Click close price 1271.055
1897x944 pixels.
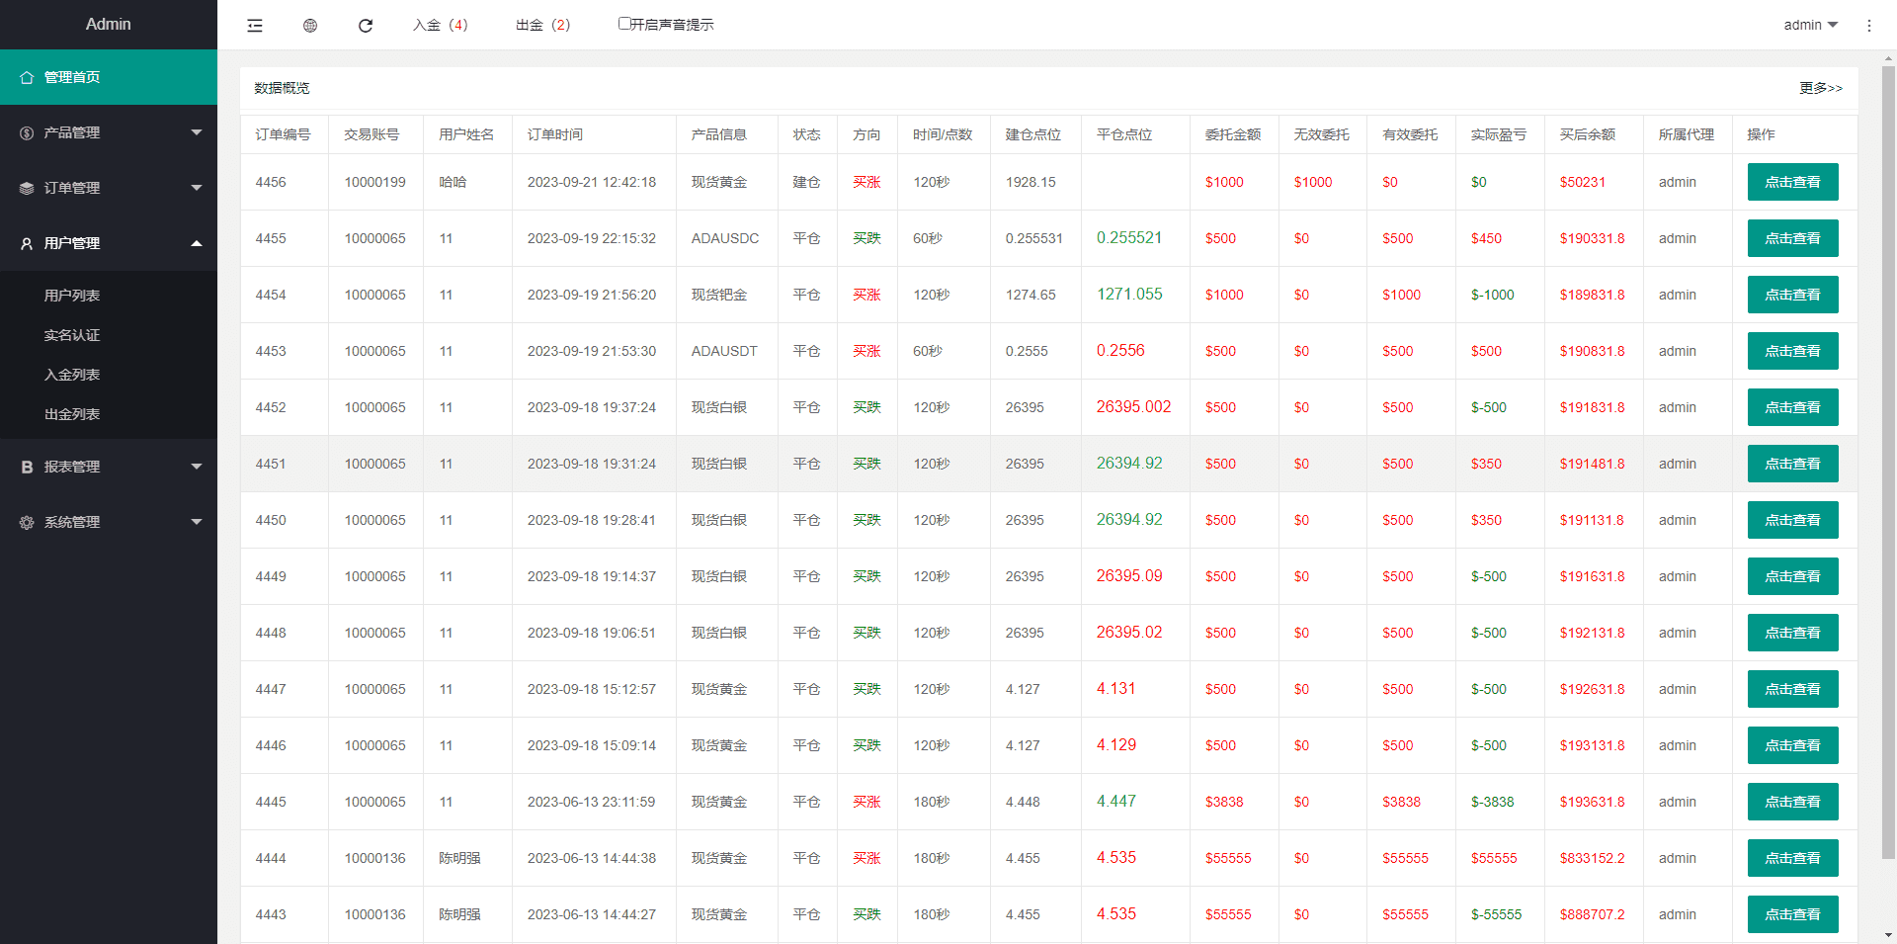coord(1129,295)
